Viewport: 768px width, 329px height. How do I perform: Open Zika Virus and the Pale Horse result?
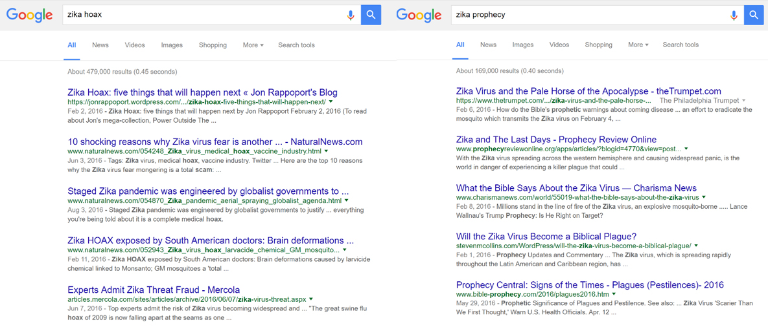pyautogui.click(x=588, y=90)
